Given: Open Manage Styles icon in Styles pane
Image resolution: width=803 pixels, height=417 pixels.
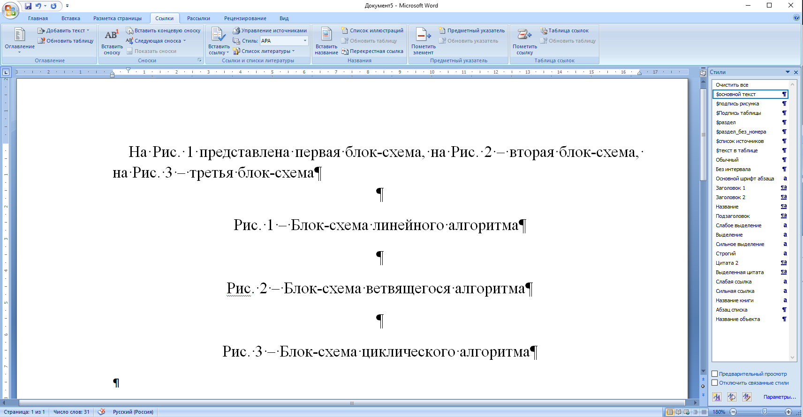Looking at the screenshot, I should click(x=747, y=397).
